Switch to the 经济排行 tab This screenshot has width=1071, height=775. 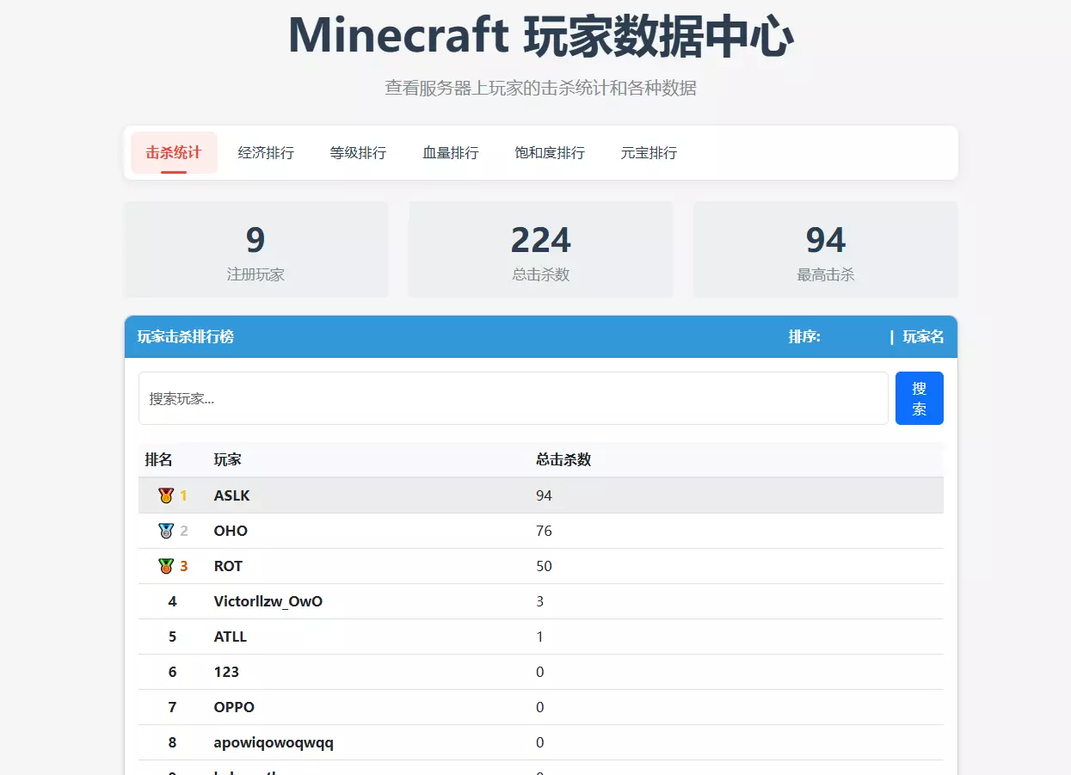click(266, 153)
